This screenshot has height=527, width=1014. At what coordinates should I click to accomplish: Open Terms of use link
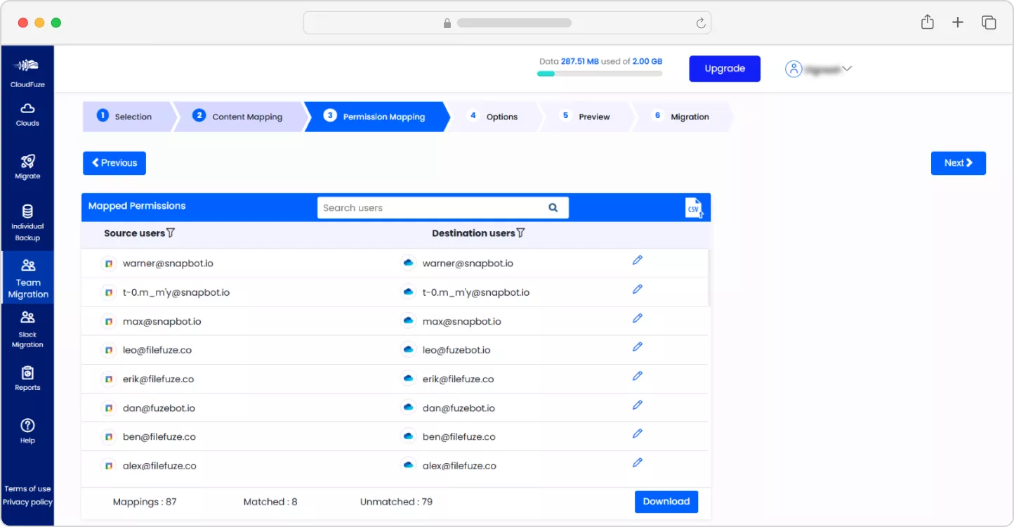(27, 489)
